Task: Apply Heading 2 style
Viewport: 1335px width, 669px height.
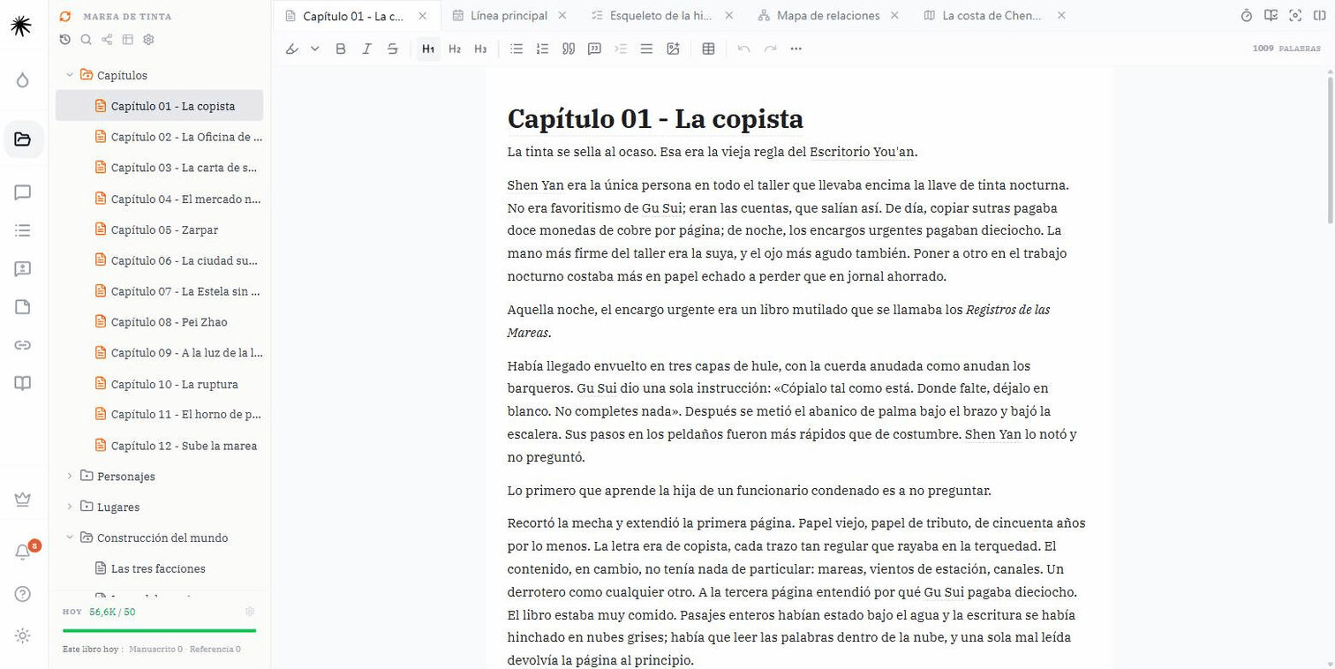Action: (455, 49)
